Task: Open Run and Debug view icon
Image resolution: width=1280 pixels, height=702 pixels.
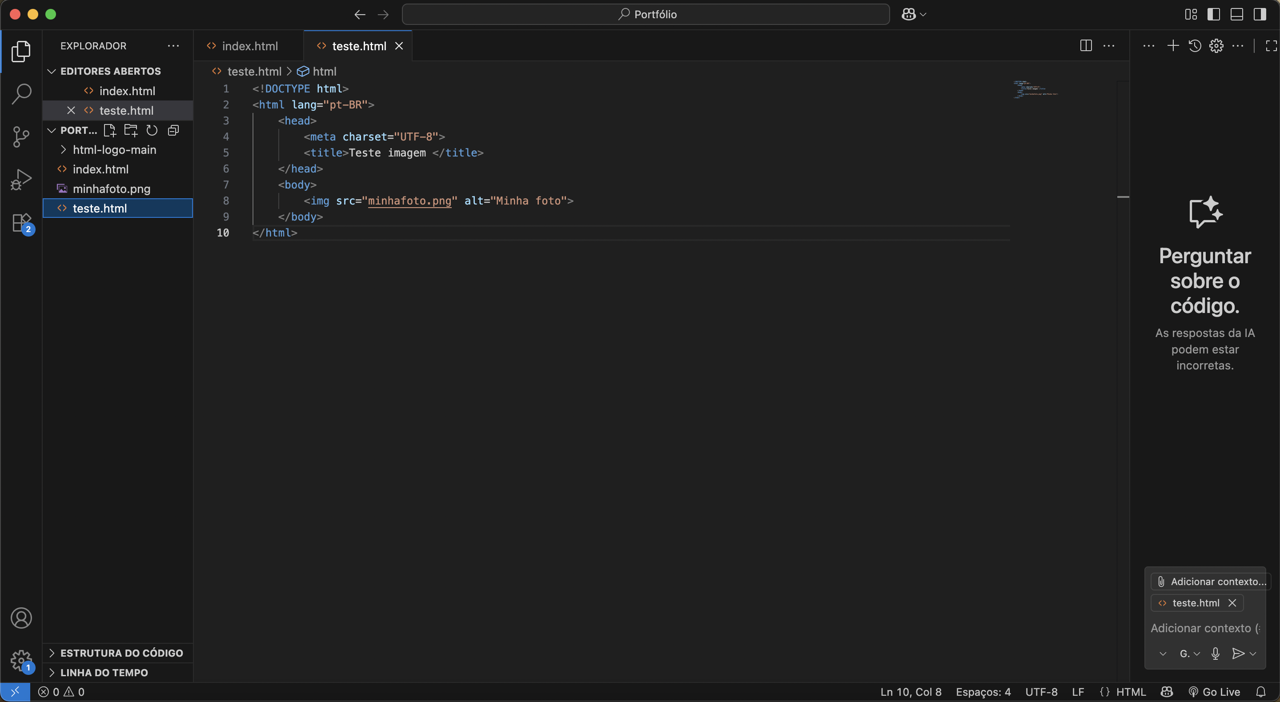Action: (21, 179)
